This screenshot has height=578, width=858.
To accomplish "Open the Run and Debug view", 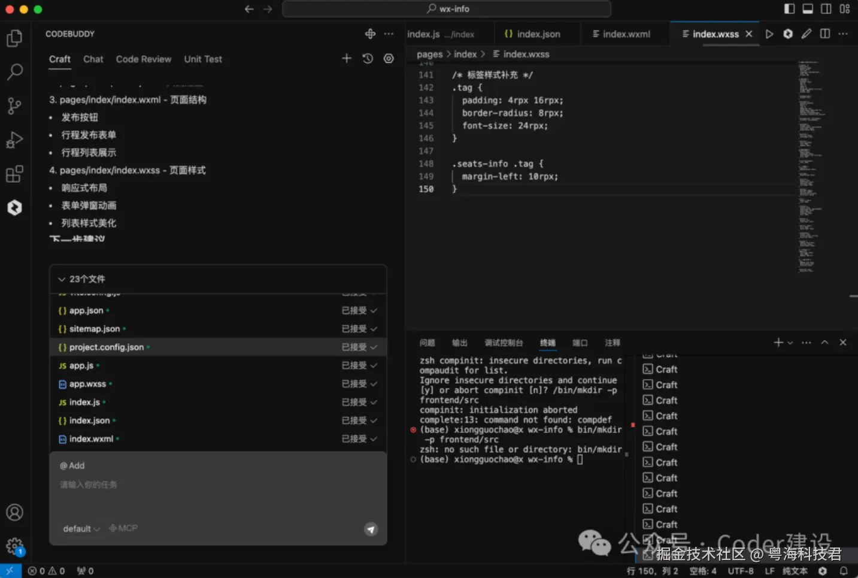I will pyautogui.click(x=14, y=140).
